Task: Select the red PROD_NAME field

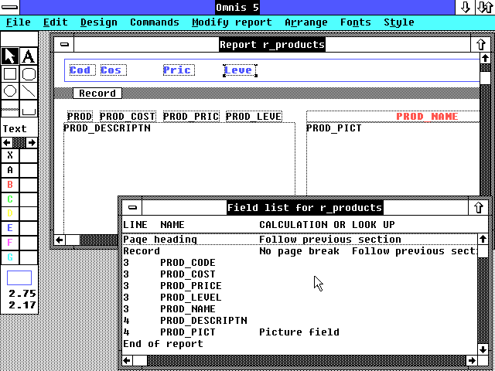Action: [x=393, y=117]
